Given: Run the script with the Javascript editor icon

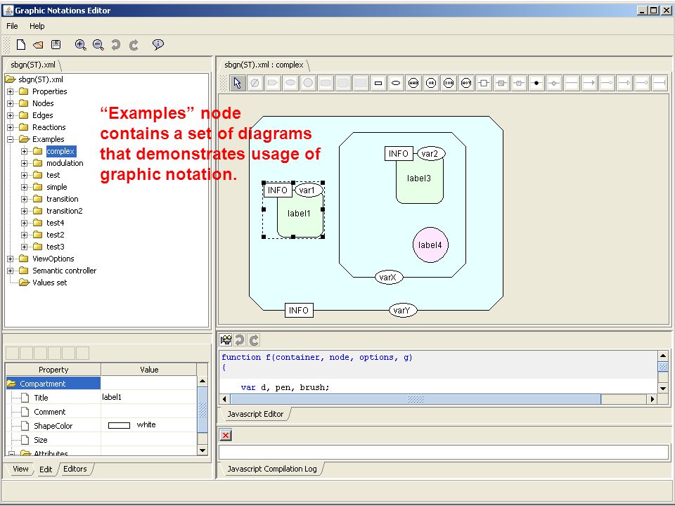Looking at the screenshot, I should tap(226, 340).
